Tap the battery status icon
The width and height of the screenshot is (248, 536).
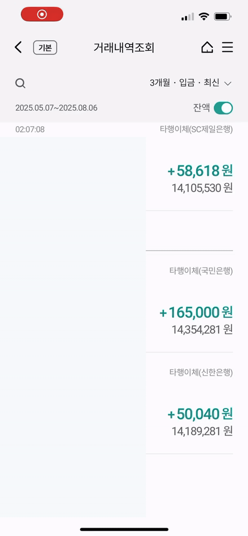coord(223,16)
